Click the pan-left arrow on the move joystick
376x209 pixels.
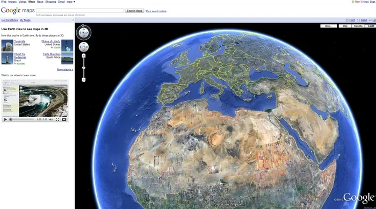tap(81, 47)
